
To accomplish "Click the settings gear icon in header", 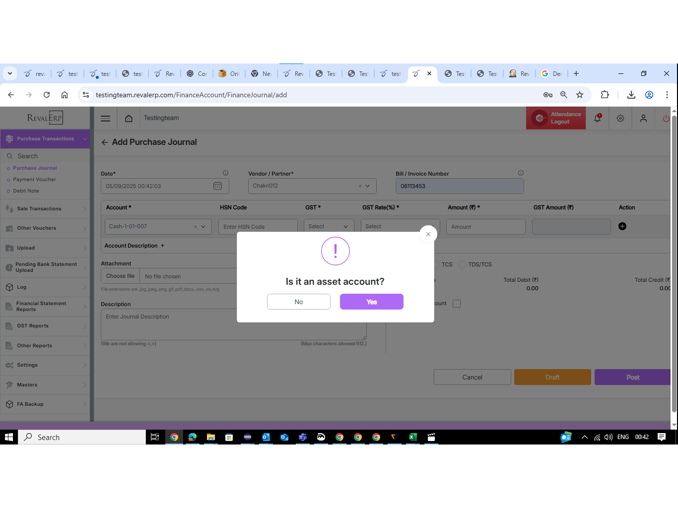I will [620, 119].
